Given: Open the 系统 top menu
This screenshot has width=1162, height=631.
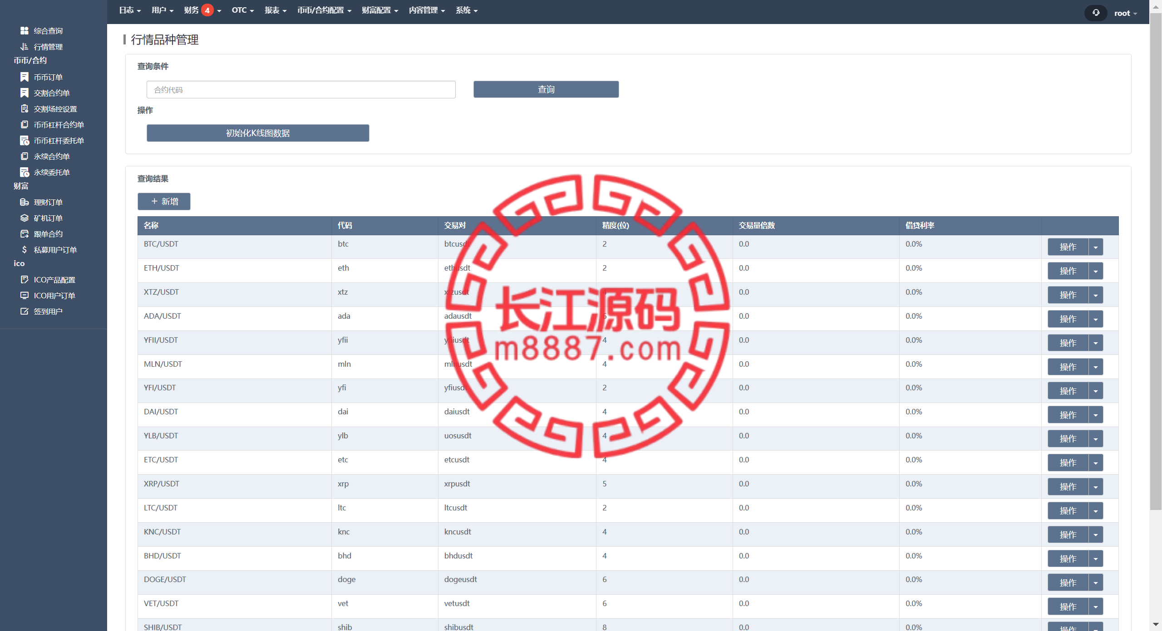Looking at the screenshot, I should pos(467,10).
